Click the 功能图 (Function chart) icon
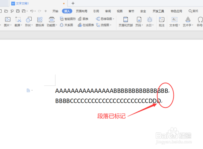Viewport: 203px width, 149px height. pyautogui.click(x=52, y=20)
